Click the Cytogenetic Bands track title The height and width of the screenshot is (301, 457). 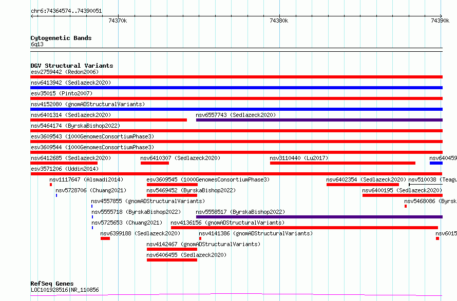61,38
